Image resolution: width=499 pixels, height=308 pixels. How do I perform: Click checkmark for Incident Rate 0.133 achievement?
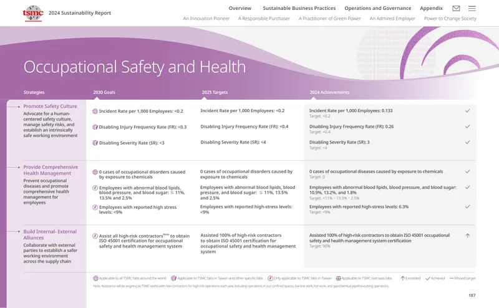(467, 111)
